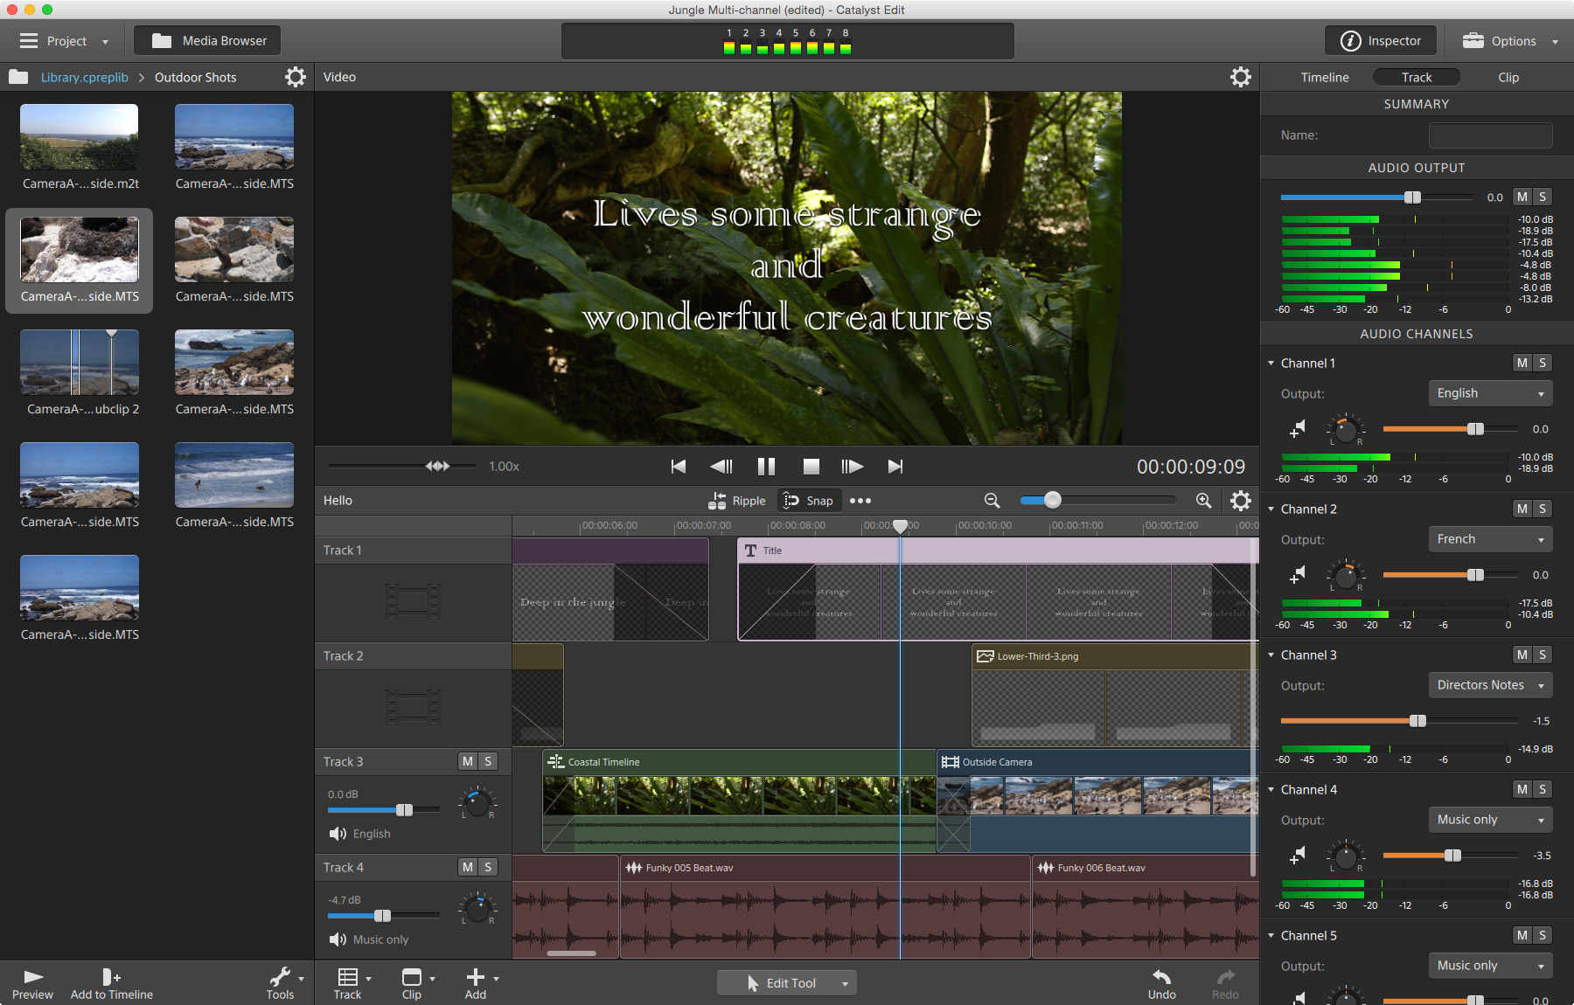
Task: Open the timeline settings gear
Action: click(x=1240, y=501)
